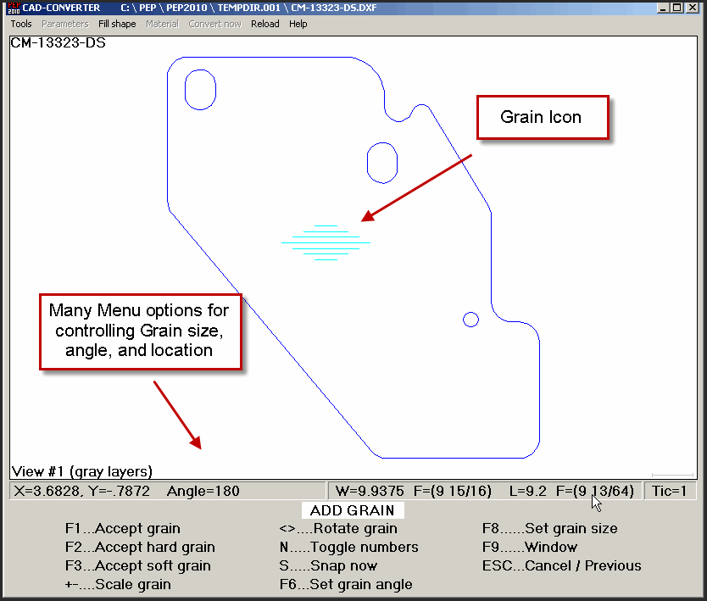Open the Fill shape menu
This screenshot has height=601, width=707.
(117, 24)
